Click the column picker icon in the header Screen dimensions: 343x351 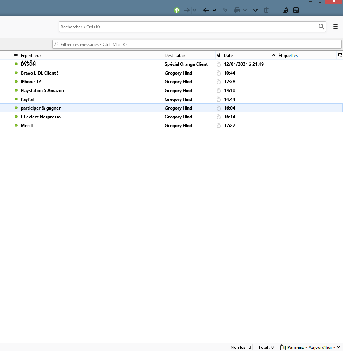click(340, 55)
